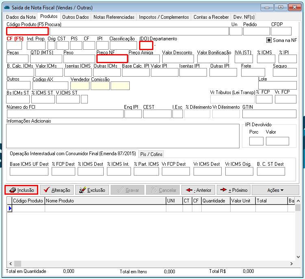This screenshot has height=279, width=305.
Task: Open the Impostos / Complementos tab
Action: click(164, 17)
